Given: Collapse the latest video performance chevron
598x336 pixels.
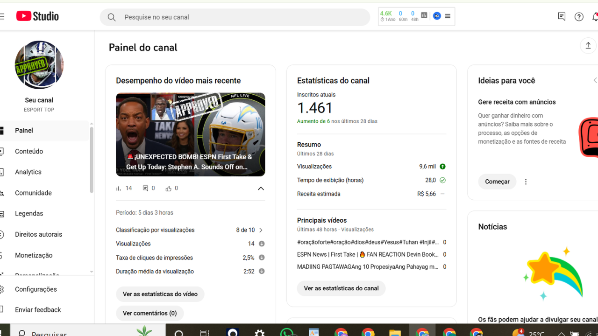Looking at the screenshot, I should coord(261,189).
